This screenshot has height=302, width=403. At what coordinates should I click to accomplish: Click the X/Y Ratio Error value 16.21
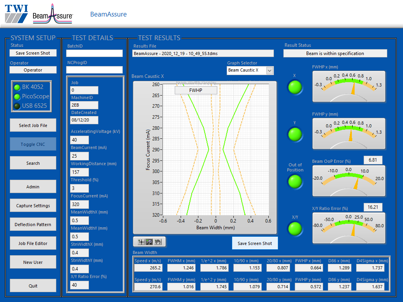click(373, 207)
